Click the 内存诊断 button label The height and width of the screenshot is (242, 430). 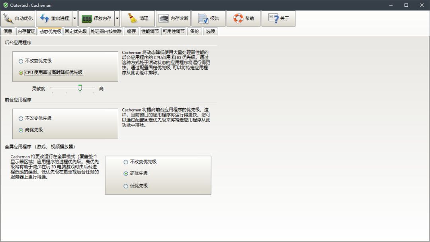(x=179, y=18)
